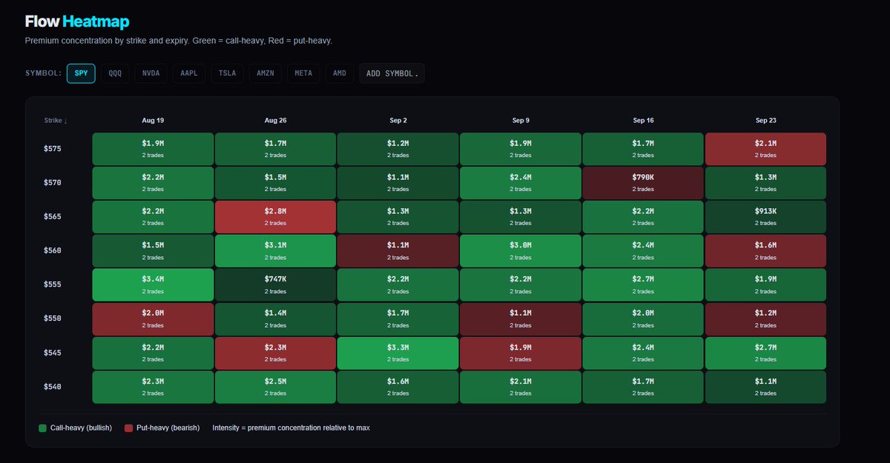Screen dimensions: 890x463
Task: Sort by the Strike column header
Action: (x=56, y=120)
